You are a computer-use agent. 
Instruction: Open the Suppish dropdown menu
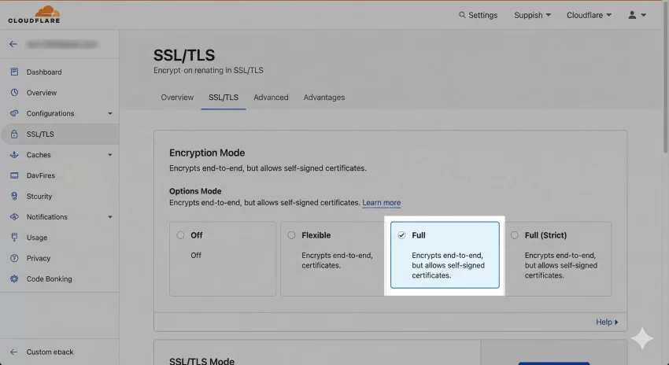tap(533, 15)
